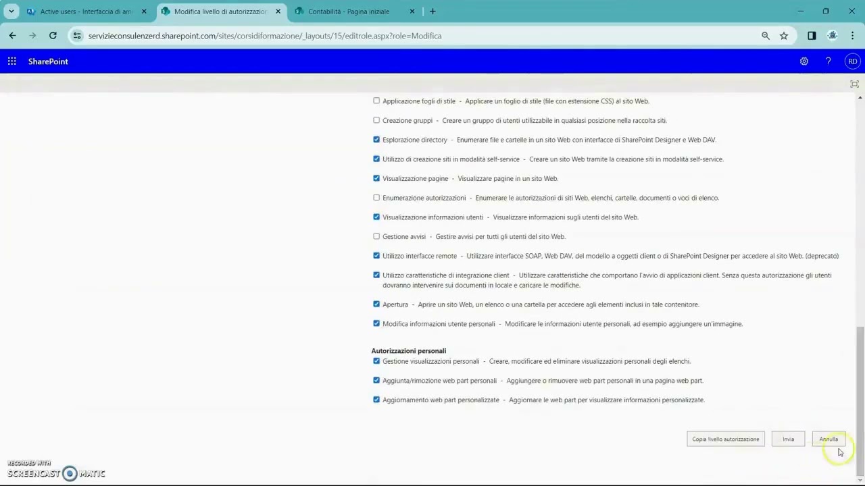Select the Modifica livello di autorizzazione tab
This screenshot has width=865, height=486.
click(x=220, y=11)
